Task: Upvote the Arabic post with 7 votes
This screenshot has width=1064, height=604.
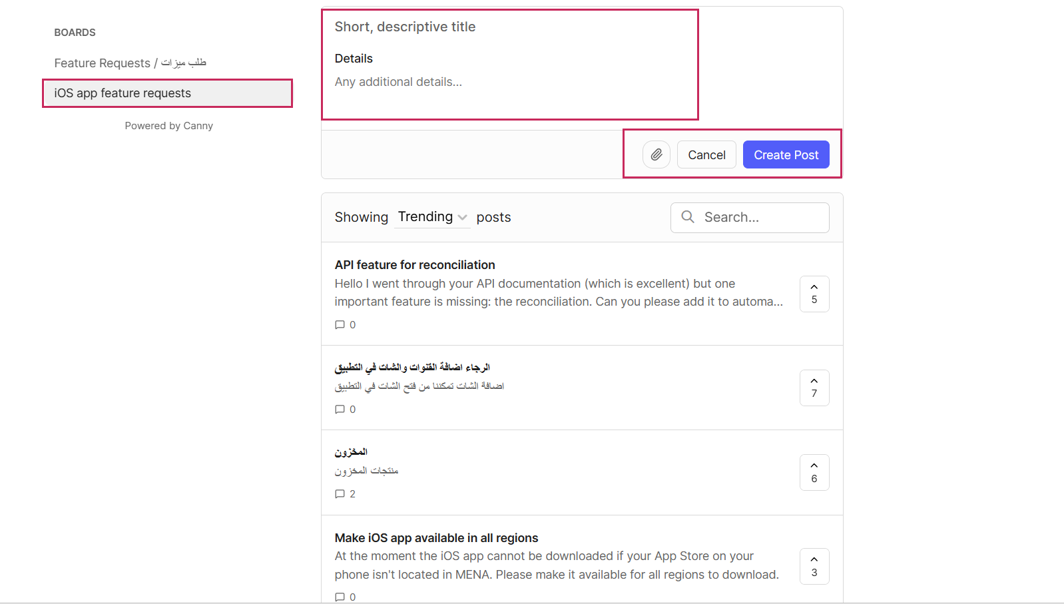Action: [814, 388]
